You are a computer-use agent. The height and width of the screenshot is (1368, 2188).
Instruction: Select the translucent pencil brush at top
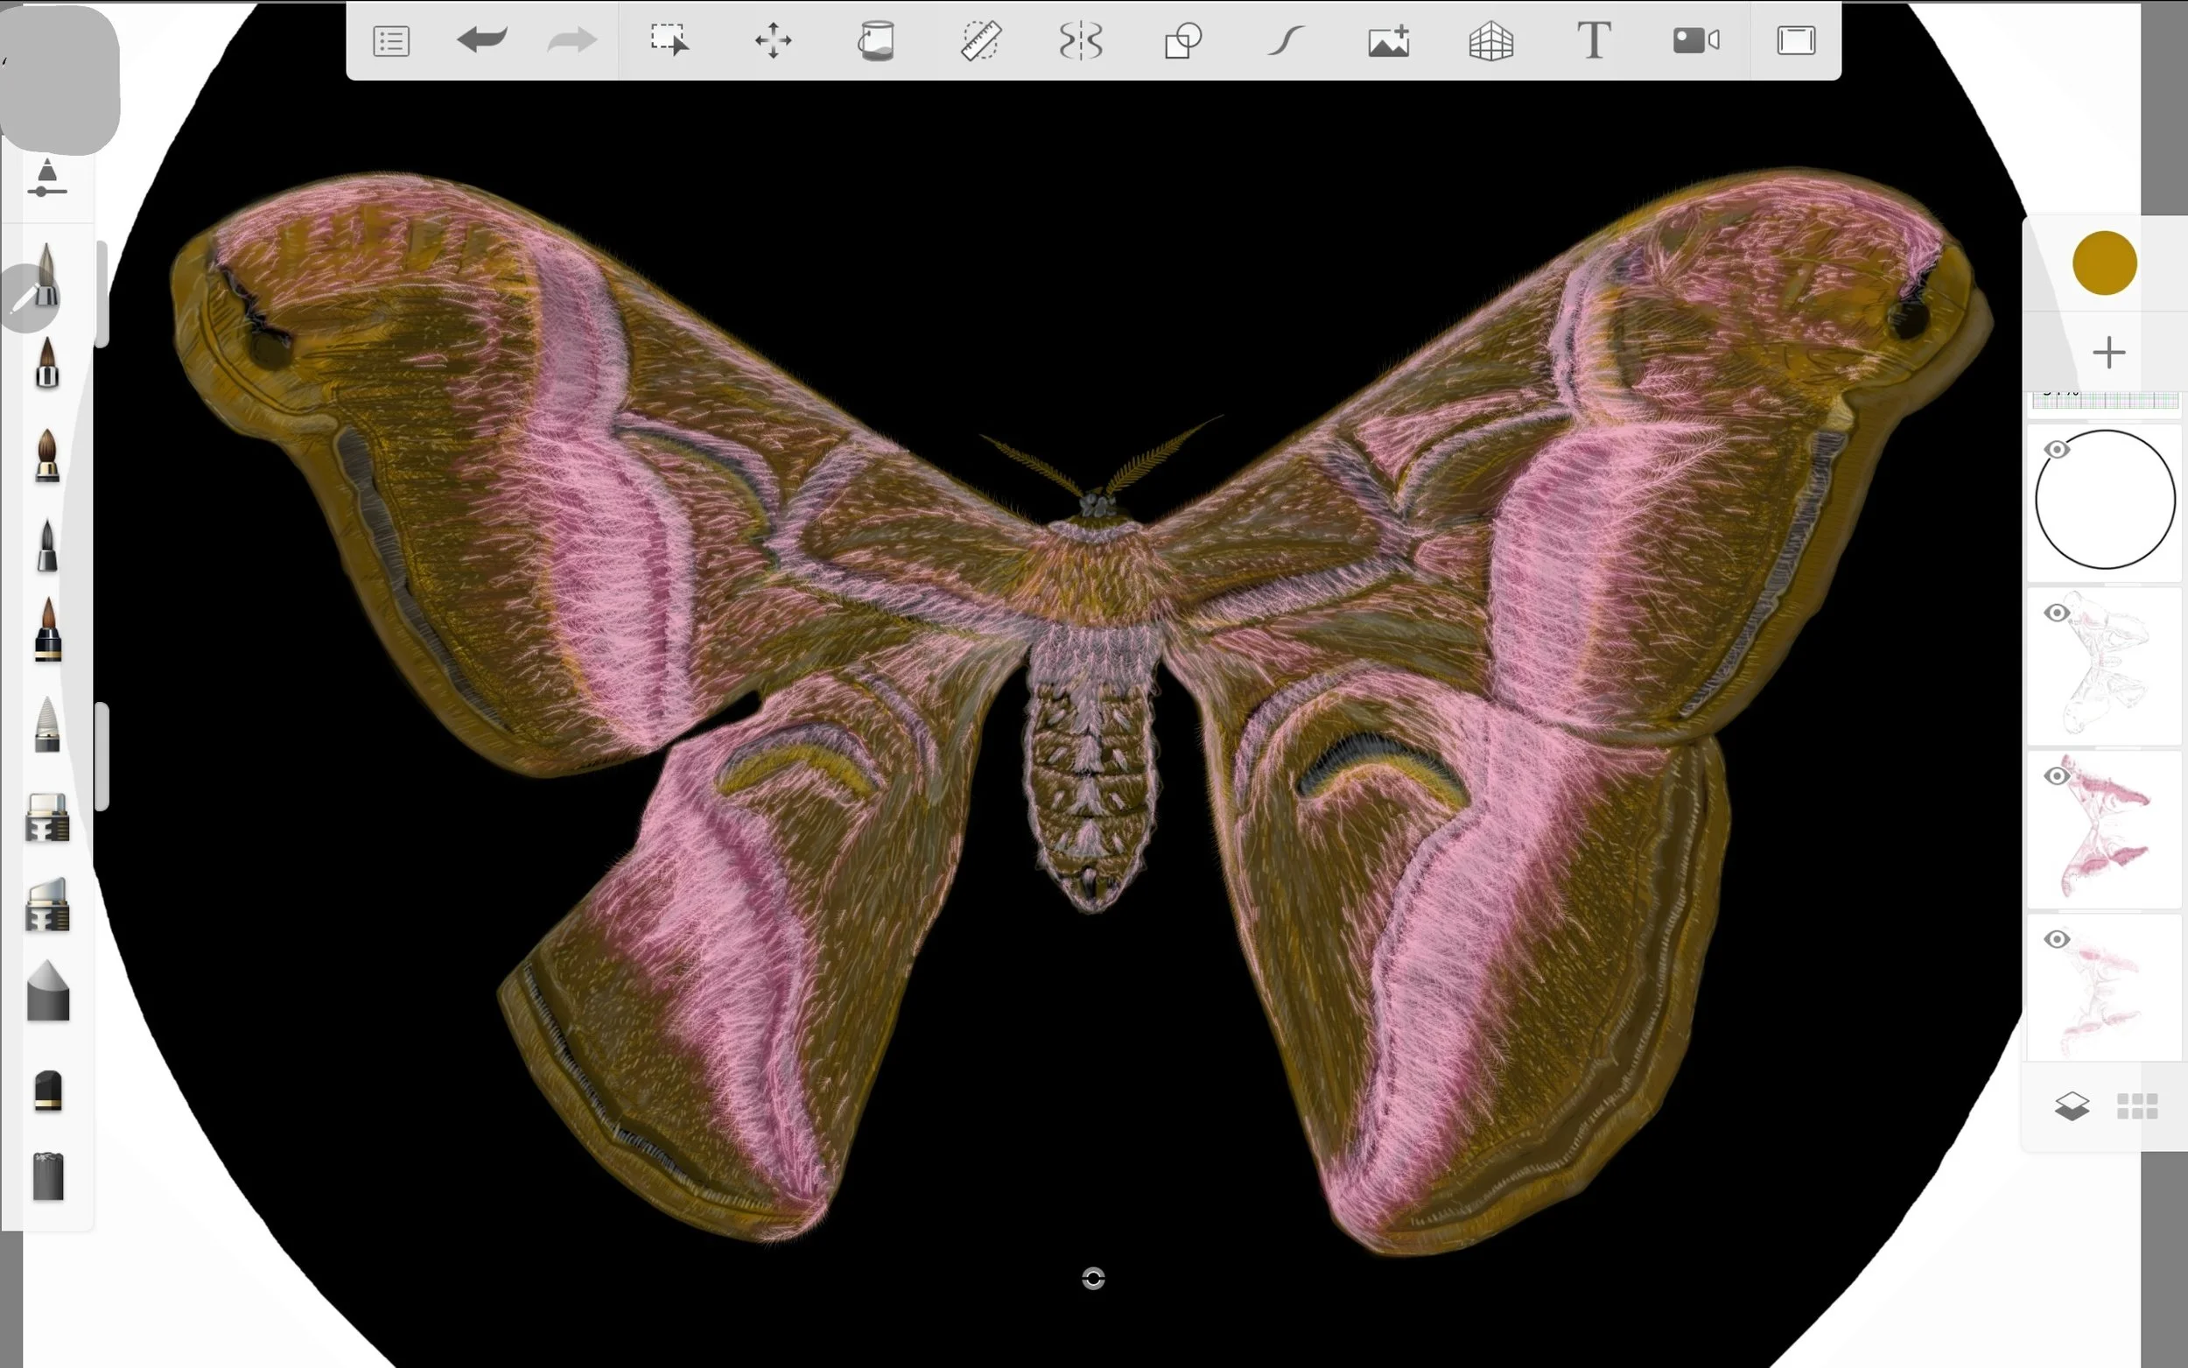point(47,274)
